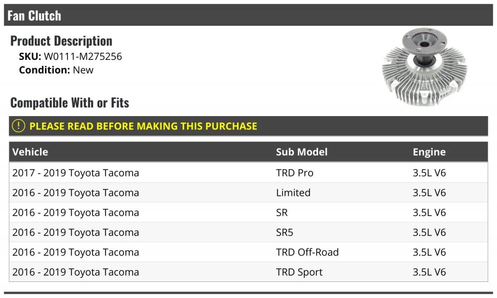
Task: Select the SKU W0111-M275256 text
Action: [x=70, y=56]
